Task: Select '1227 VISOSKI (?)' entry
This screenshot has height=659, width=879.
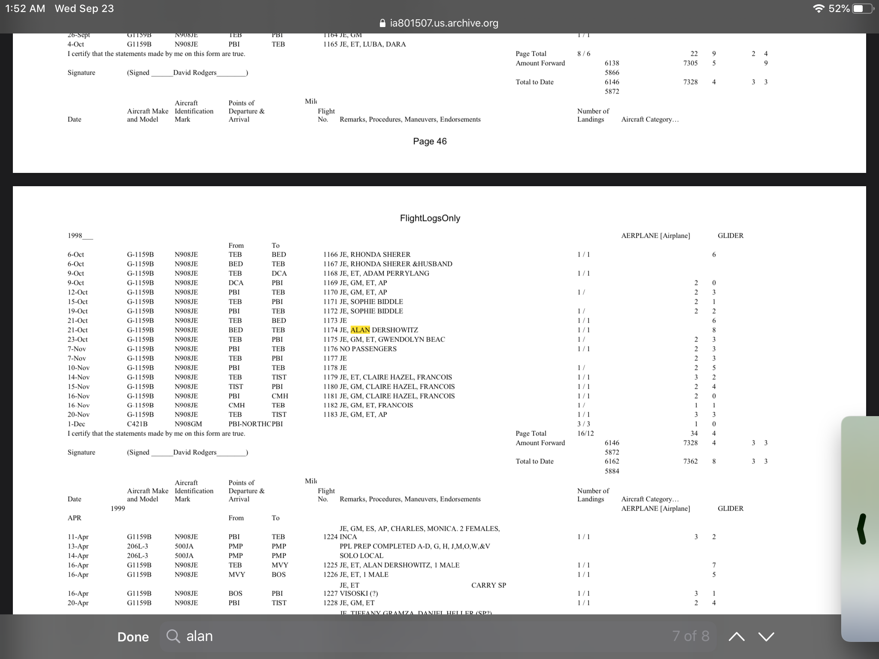Action: (351, 593)
